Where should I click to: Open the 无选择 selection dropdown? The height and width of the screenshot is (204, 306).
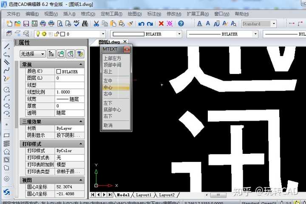pyautogui.click(x=33, y=54)
